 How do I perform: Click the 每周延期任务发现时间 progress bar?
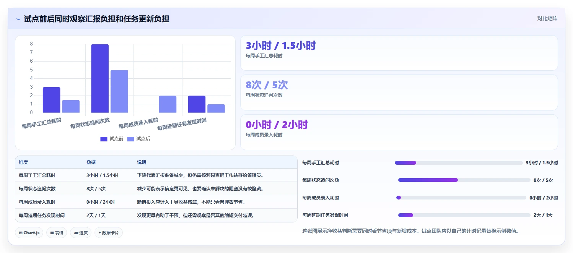tap(464, 215)
